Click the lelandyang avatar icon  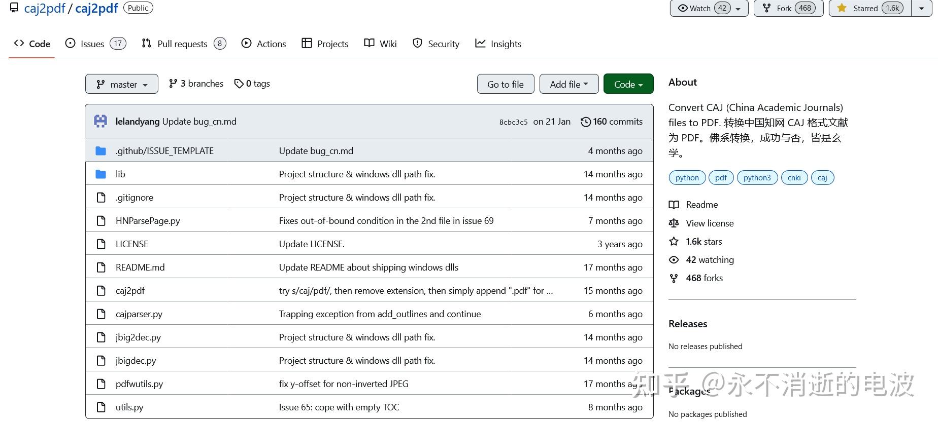point(100,121)
